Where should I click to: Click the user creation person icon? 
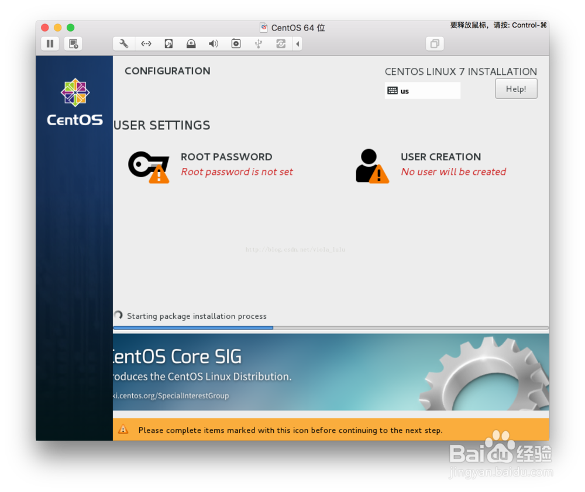coord(372,166)
